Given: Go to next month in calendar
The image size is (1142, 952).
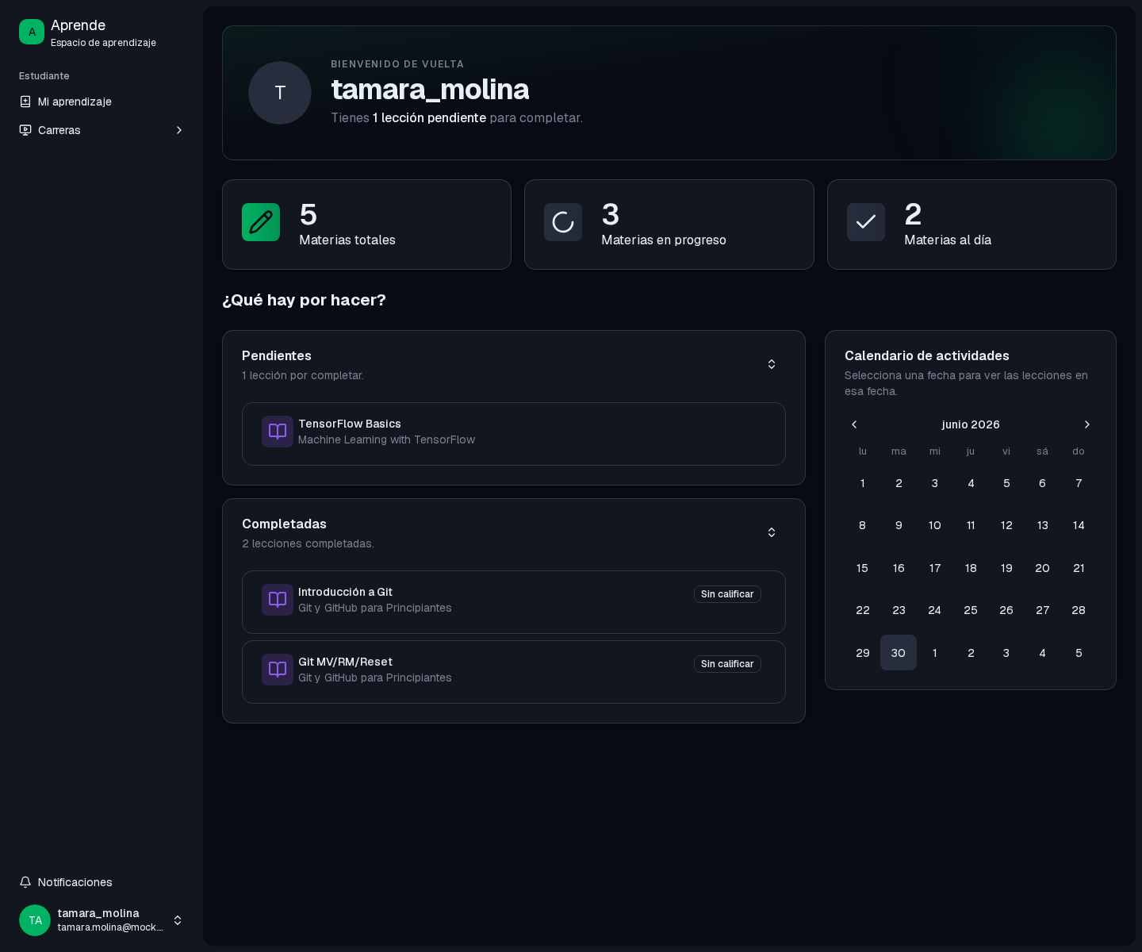Looking at the screenshot, I should pos(1087,424).
